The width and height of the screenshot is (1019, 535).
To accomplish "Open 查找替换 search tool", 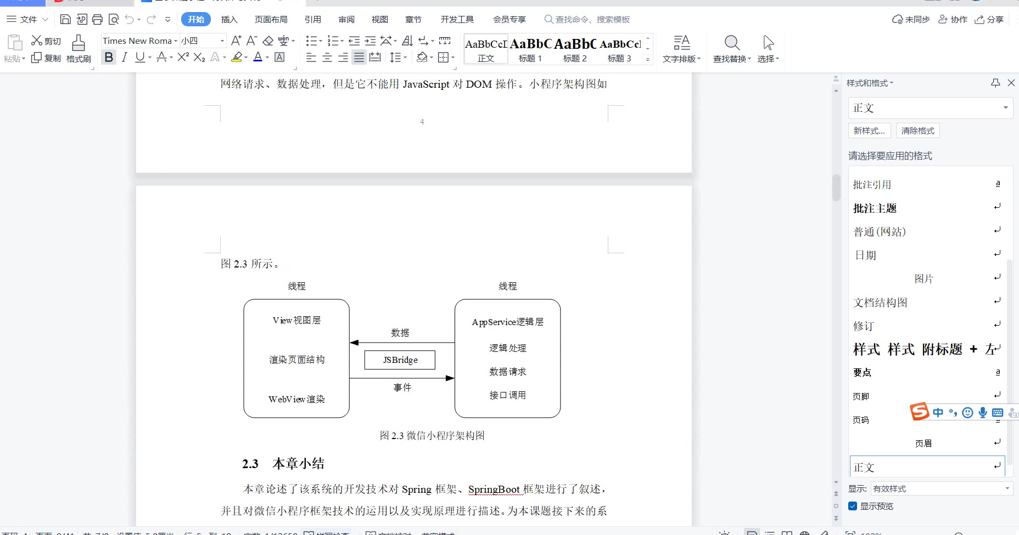I will point(732,49).
